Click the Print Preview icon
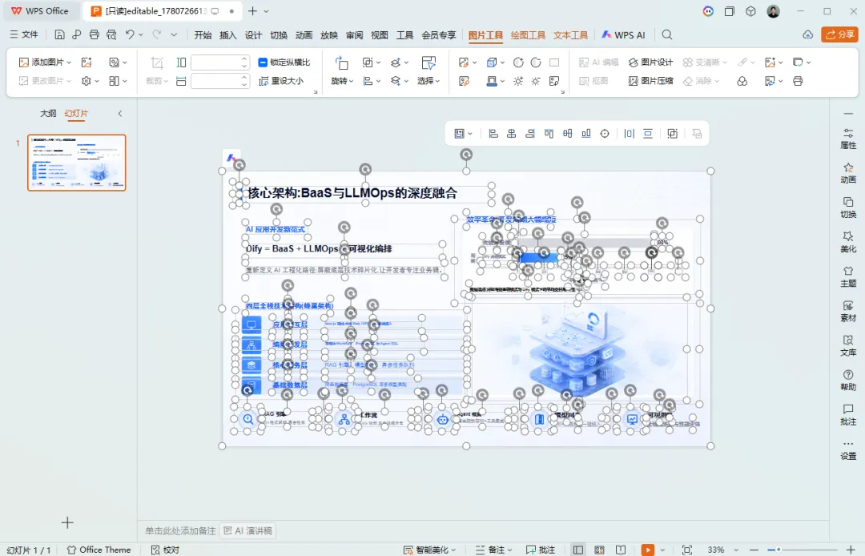865x556 pixels. coord(112,34)
